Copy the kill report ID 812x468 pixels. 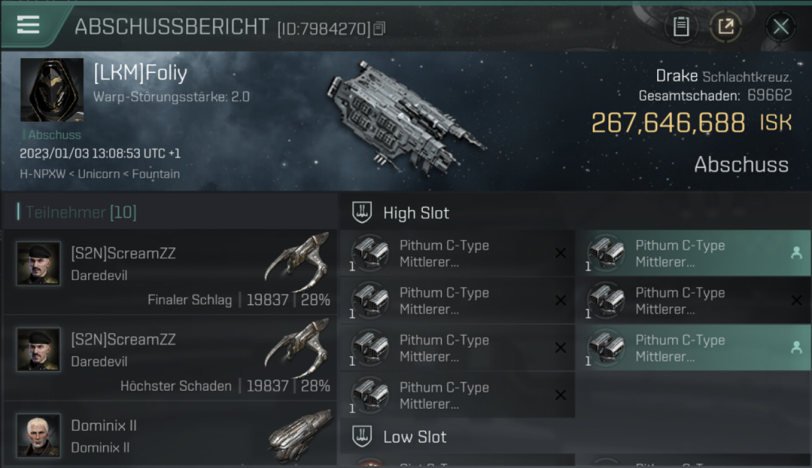379,28
